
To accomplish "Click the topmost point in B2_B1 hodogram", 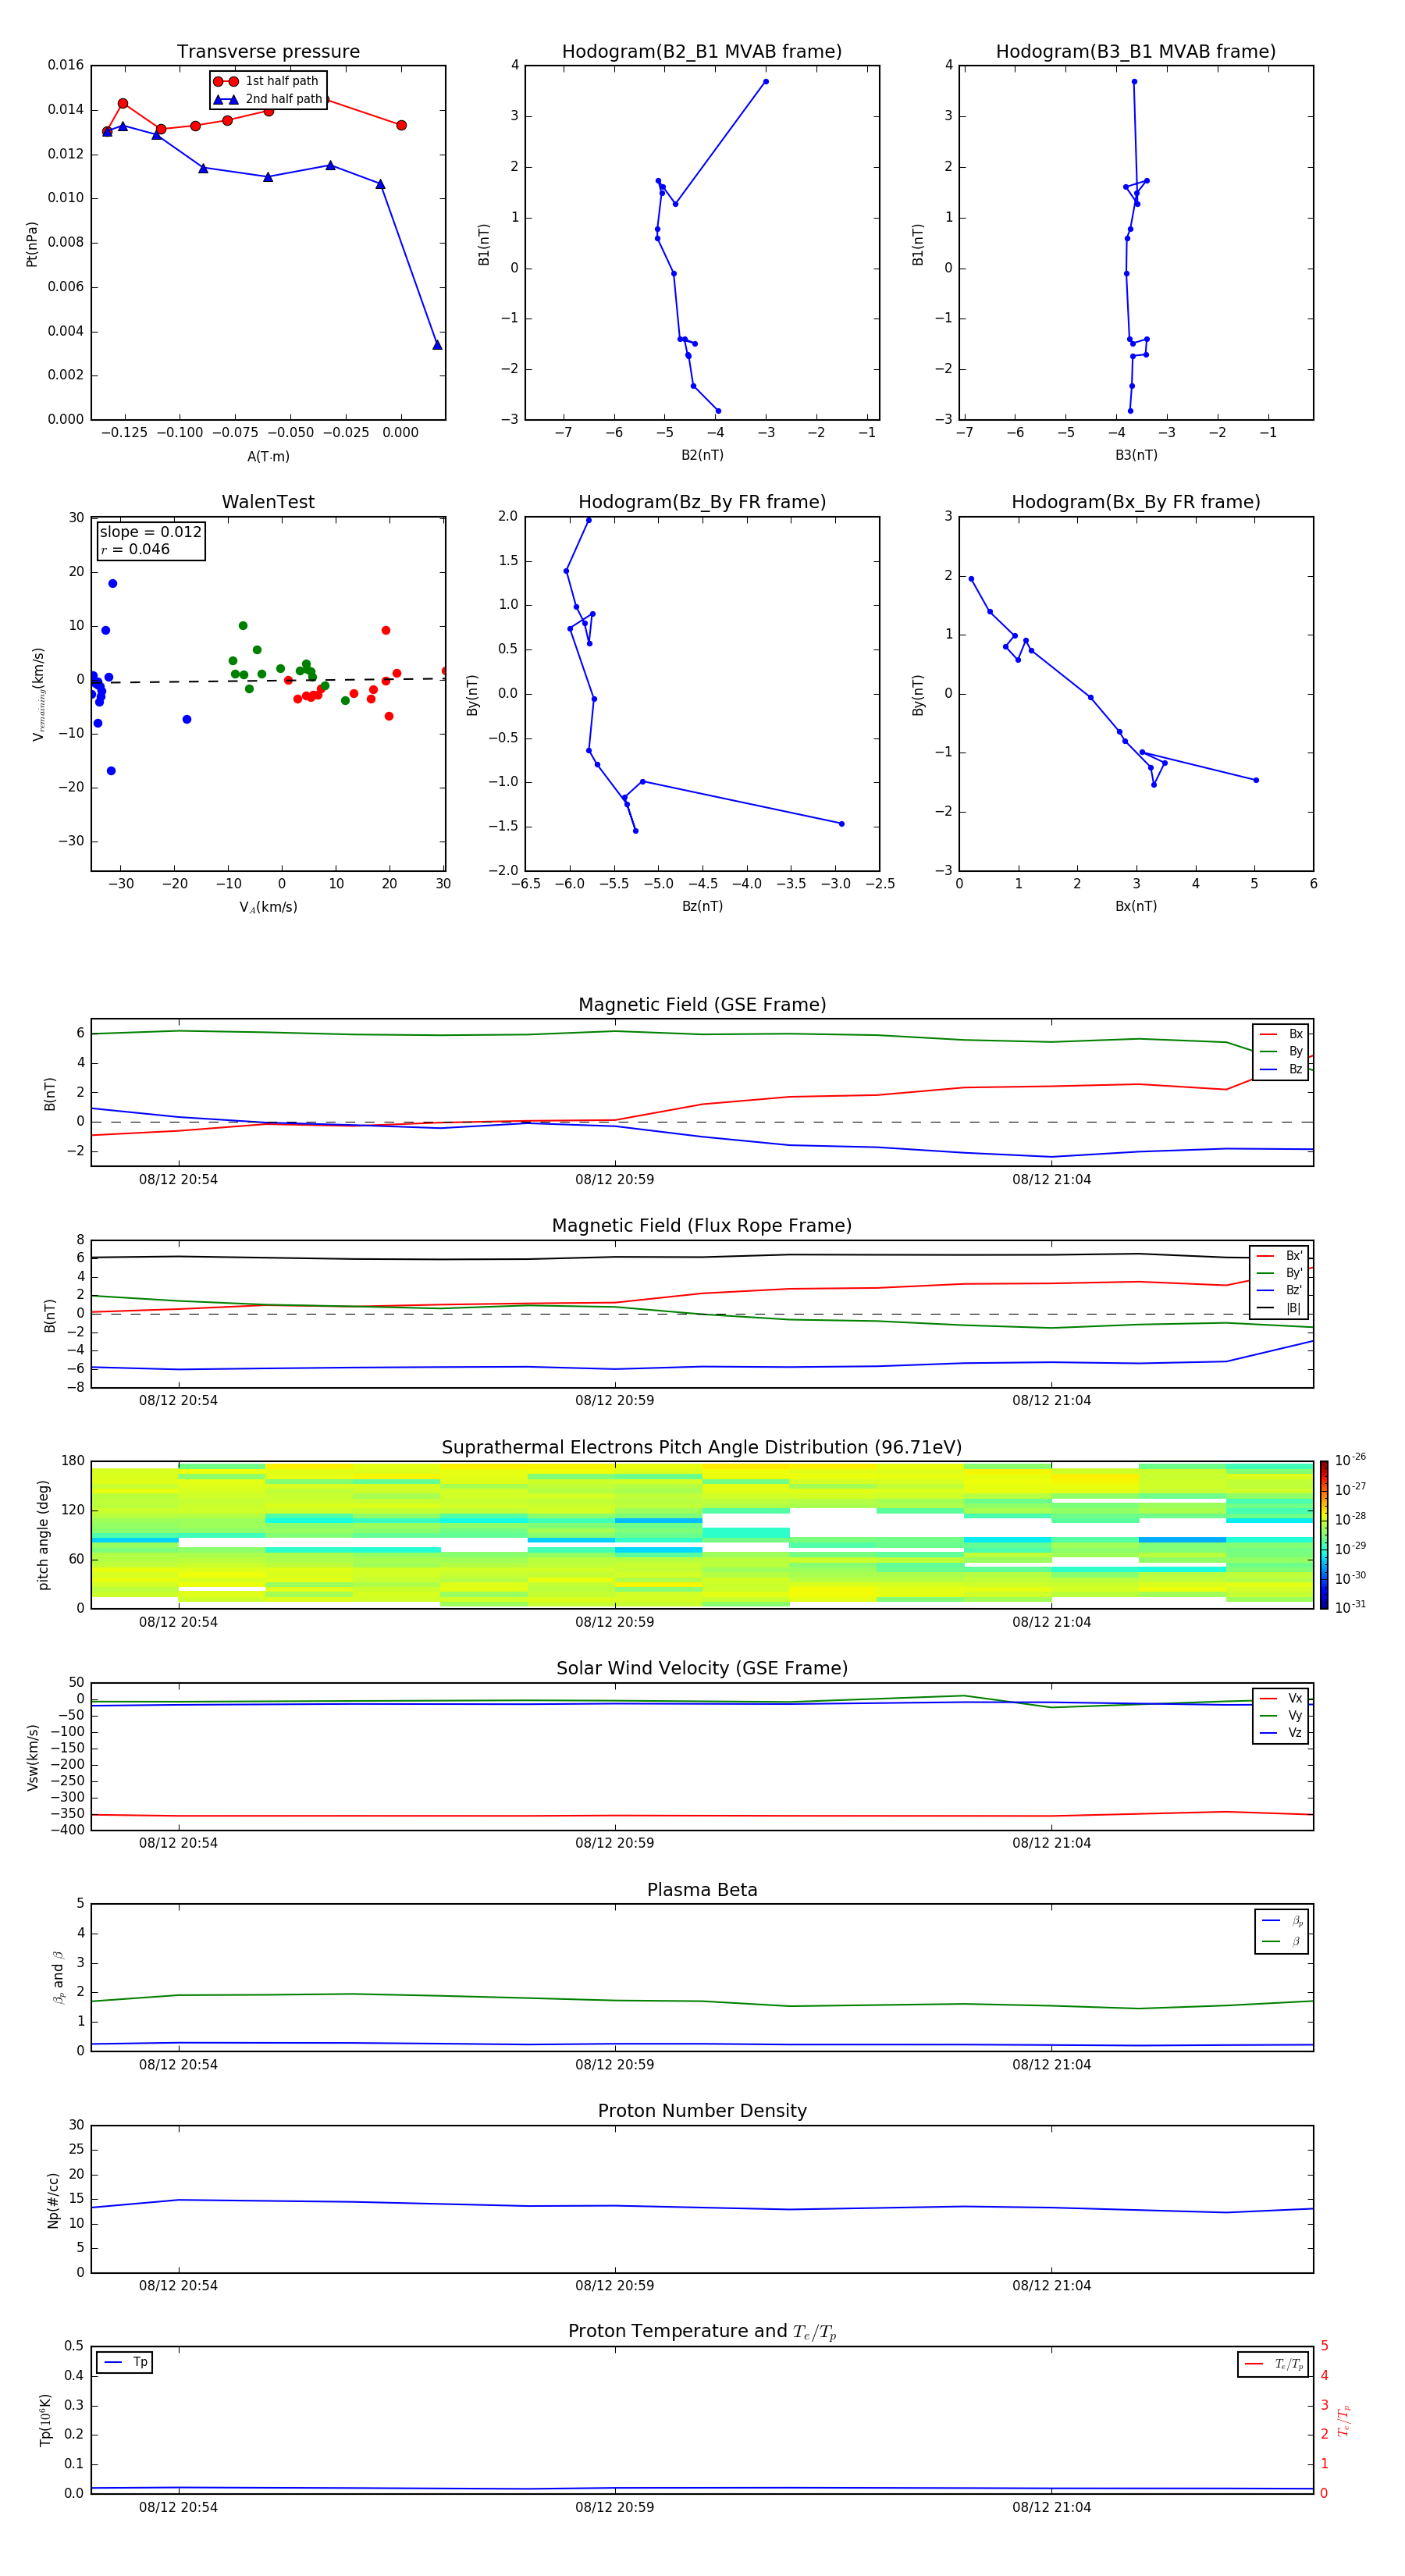I will [766, 82].
